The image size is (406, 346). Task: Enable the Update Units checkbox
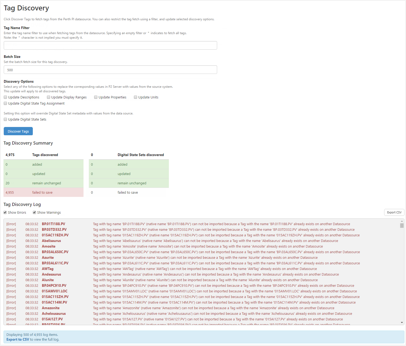(136, 97)
